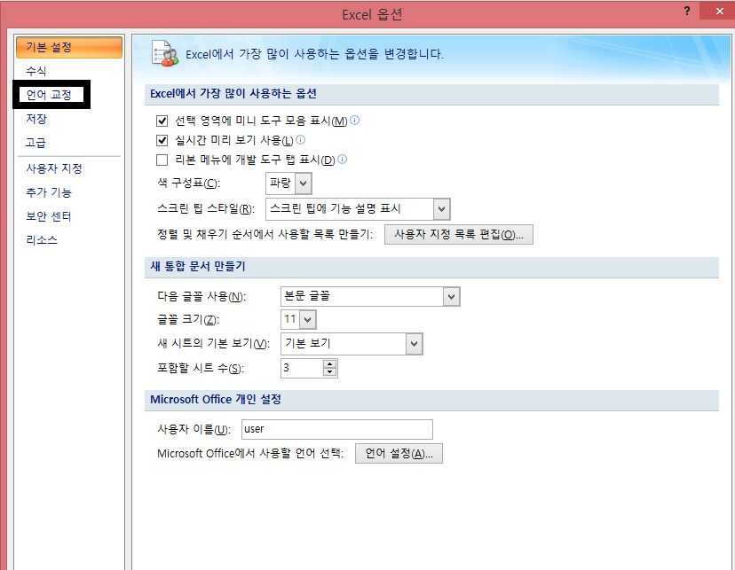The image size is (735, 570).
Task: Select the 고급 category
Action: click(x=36, y=143)
